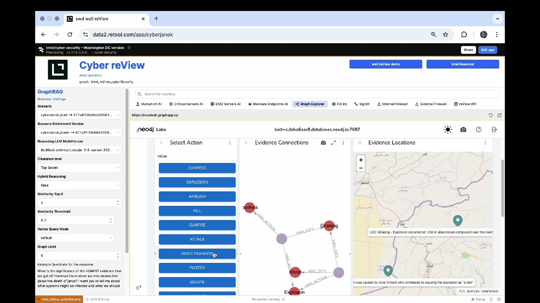Switch to Fin Int tab
Viewport: 540px width, 303px height.
(x=340, y=104)
